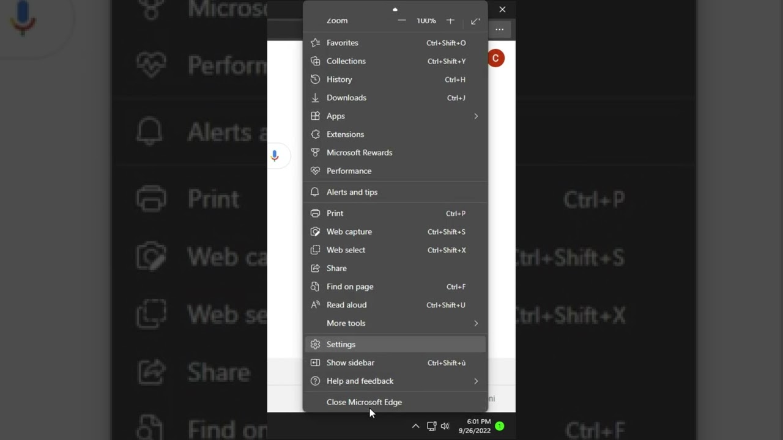Screen dimensions: 783x440
Task: Expand the Apps submenu arrow
Action: point(476,116)
